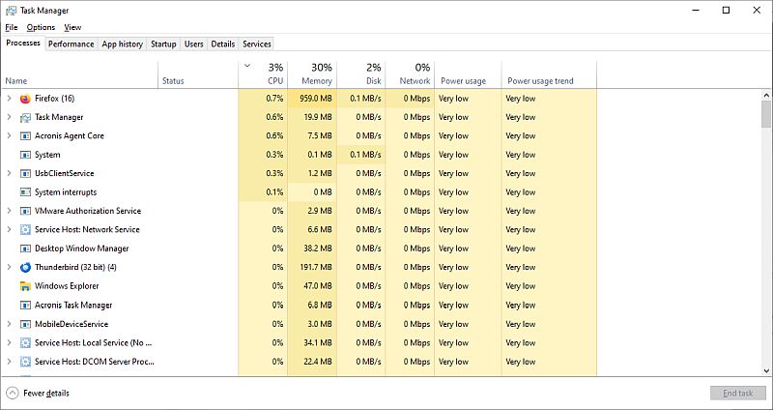Expand Service Host: Network Service group
The image size is (773, 410).
pos(9,230)
